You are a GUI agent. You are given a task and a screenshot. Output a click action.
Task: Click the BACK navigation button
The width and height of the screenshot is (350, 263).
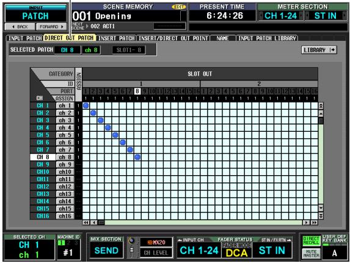(20, 27)
